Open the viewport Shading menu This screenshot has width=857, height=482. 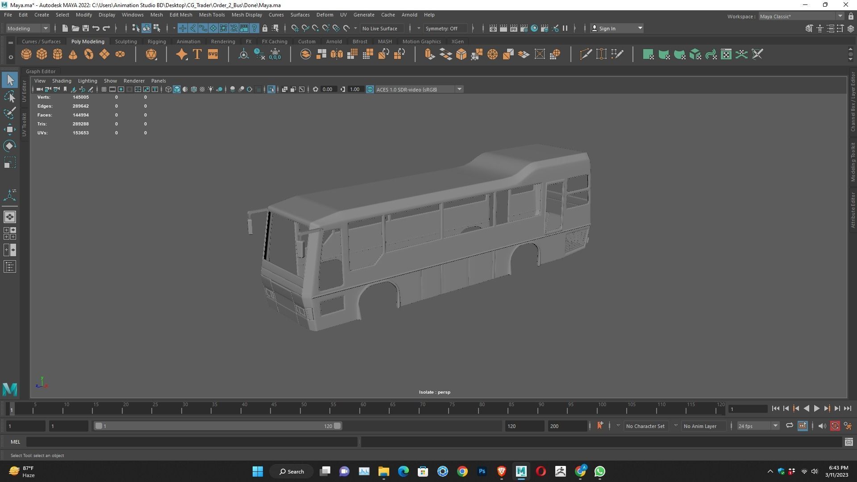coord(62,81)
